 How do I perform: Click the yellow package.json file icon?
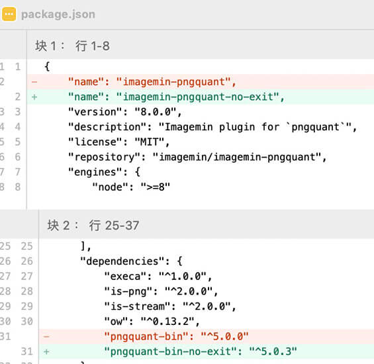[9, 15]
